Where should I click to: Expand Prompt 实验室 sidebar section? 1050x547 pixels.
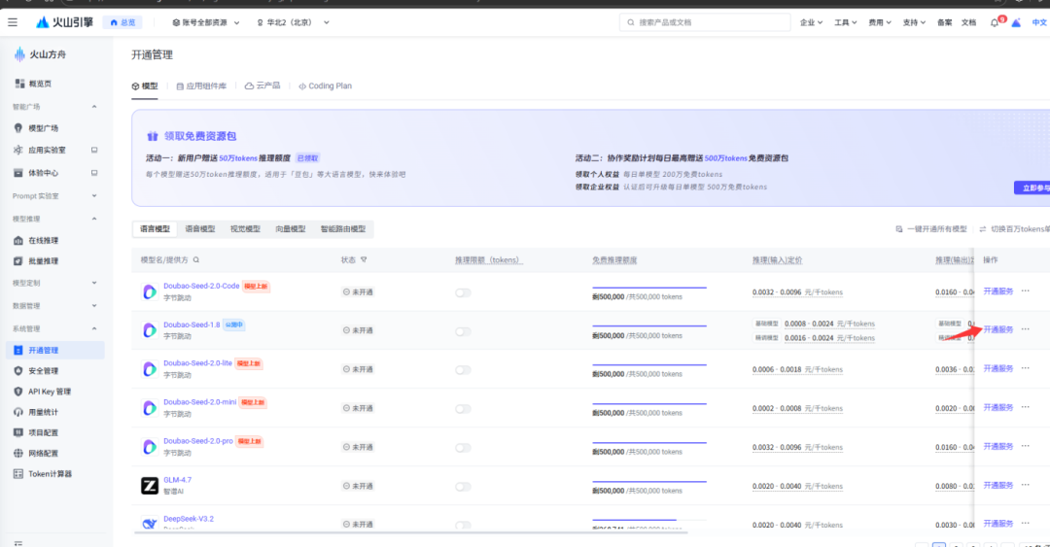pos(93,196)
